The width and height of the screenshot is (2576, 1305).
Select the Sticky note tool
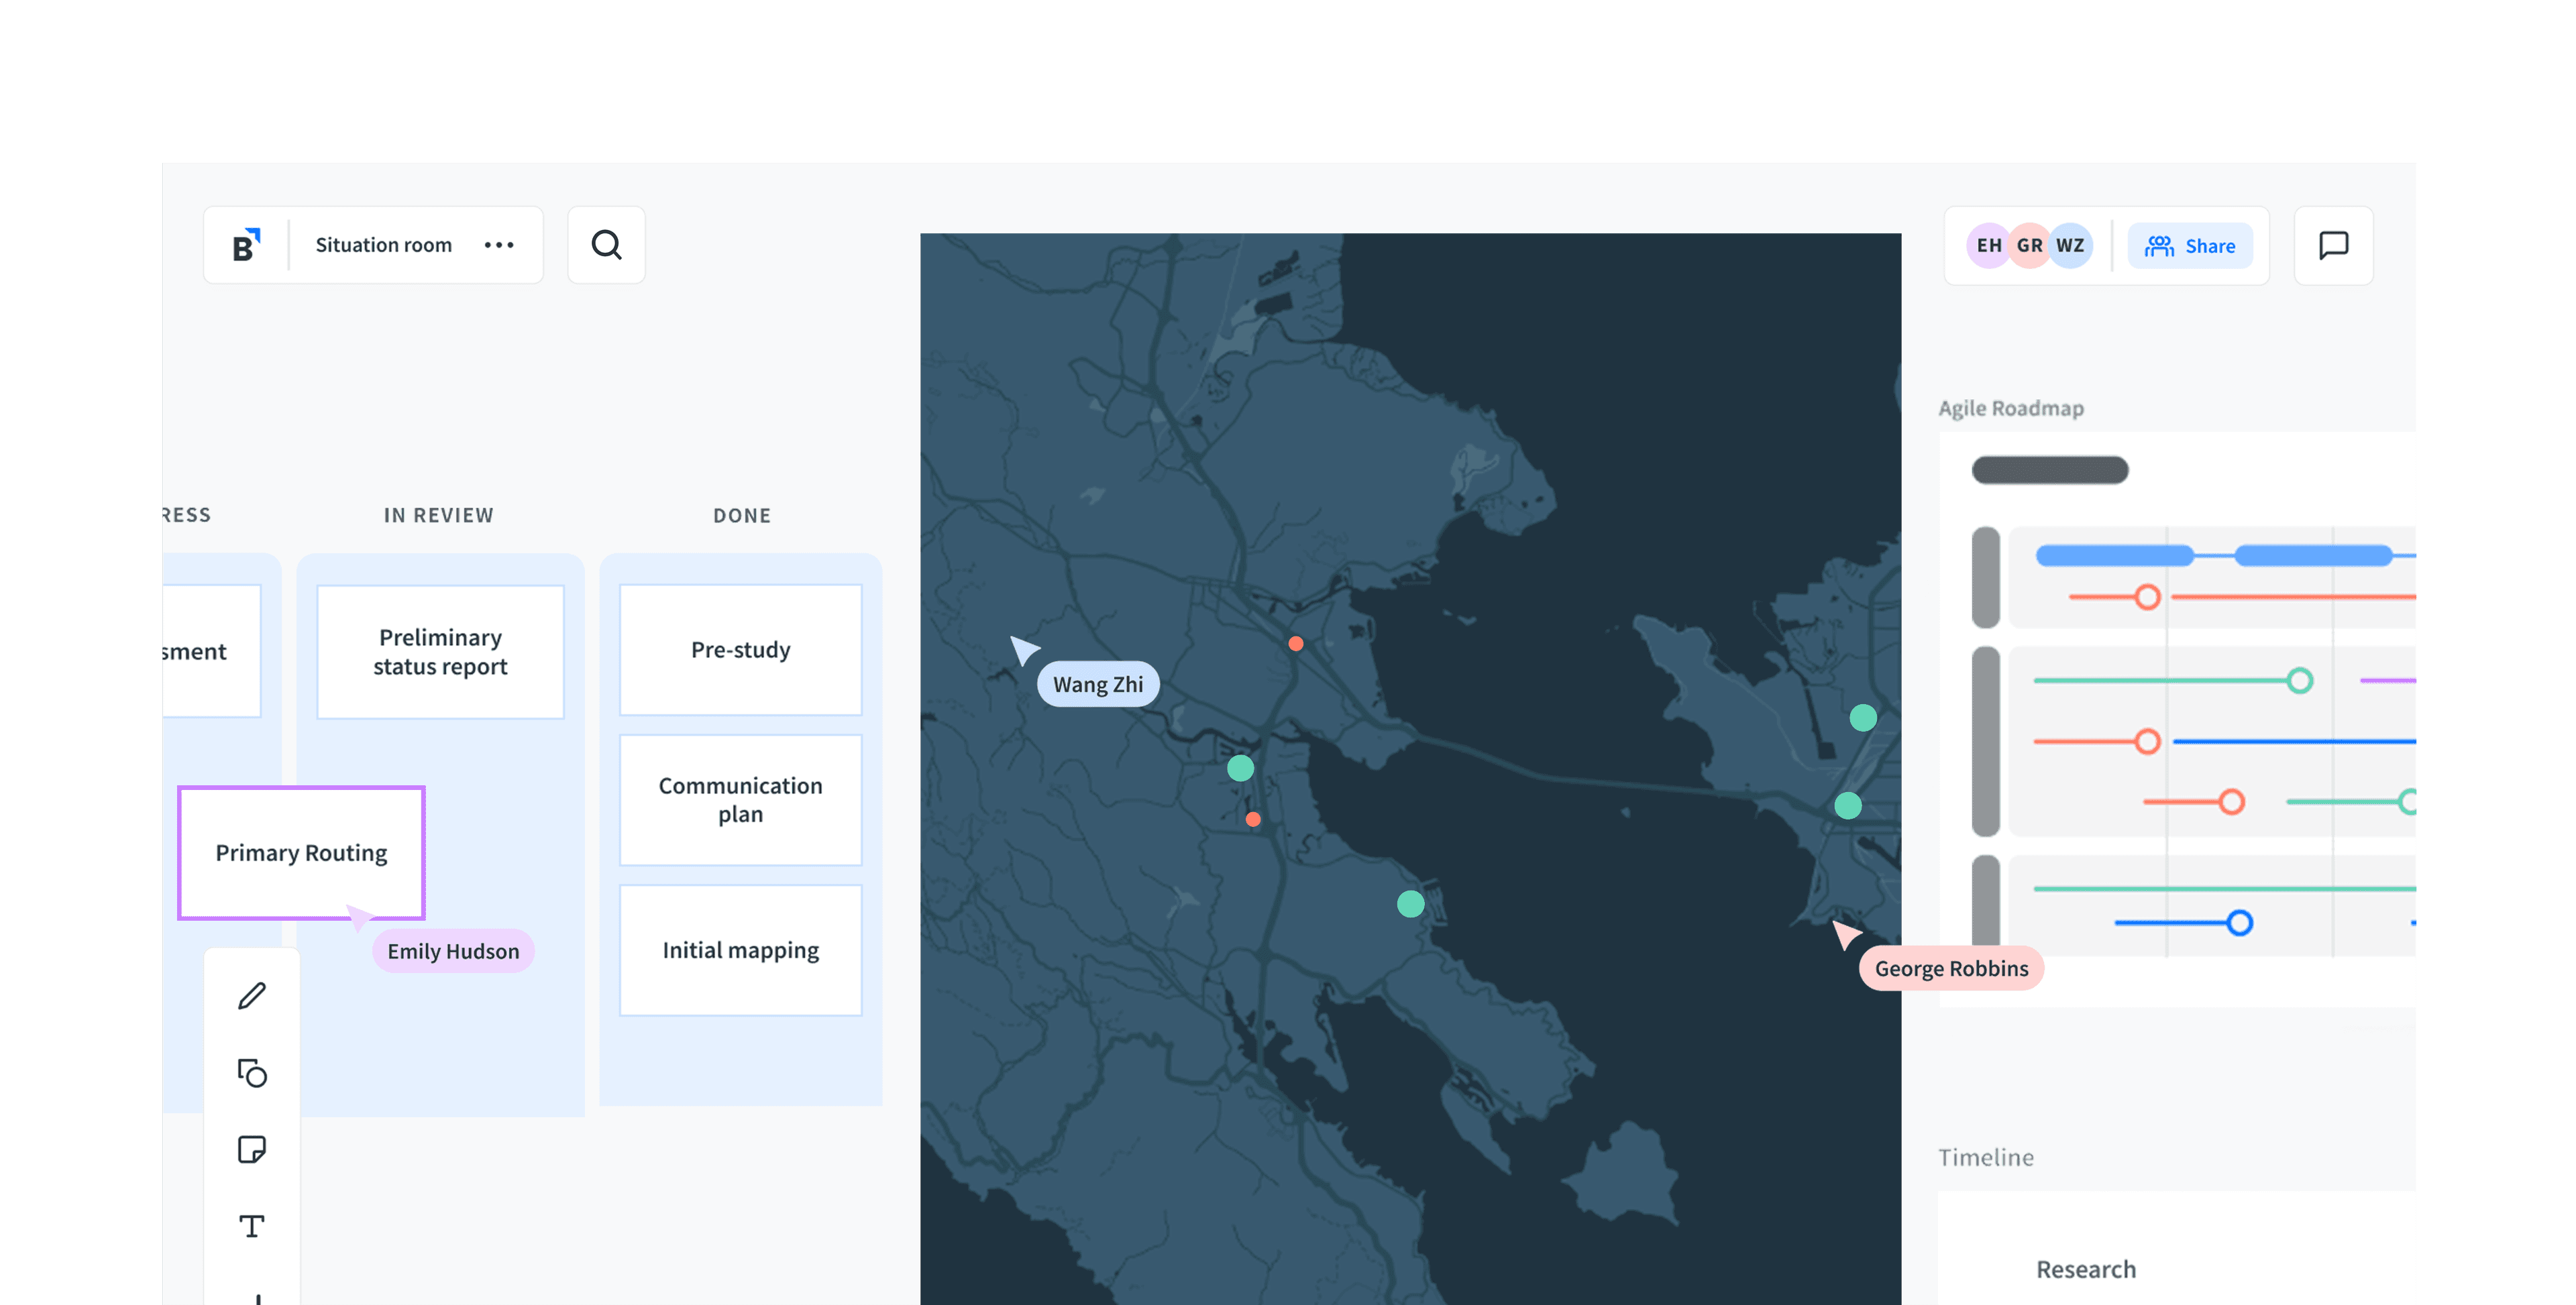[252, 1149]
